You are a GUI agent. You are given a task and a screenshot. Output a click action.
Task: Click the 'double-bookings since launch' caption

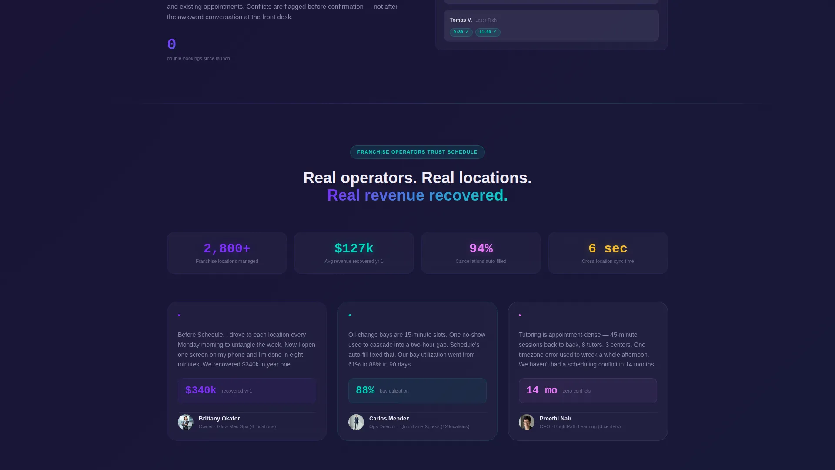pos(198,58)
